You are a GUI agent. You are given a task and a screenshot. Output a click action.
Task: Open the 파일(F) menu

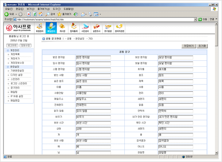(x=9, y=9)
